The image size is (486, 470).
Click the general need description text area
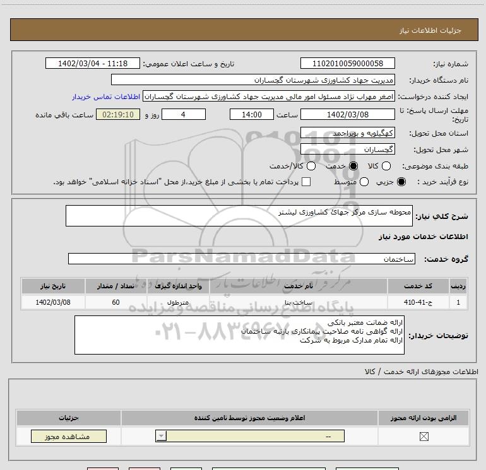[239, 216]
